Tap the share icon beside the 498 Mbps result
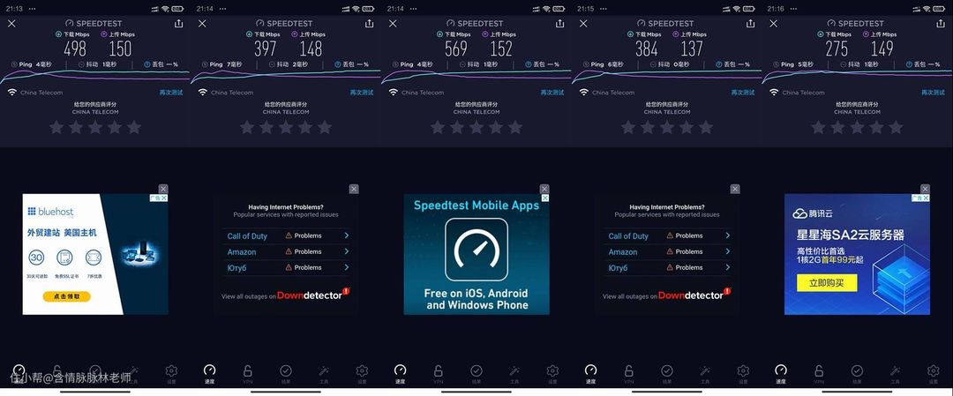 (x=178, y=24)
